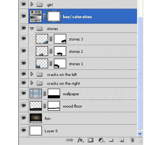Expand the girl group
The image size is (162, 145).
32,4
